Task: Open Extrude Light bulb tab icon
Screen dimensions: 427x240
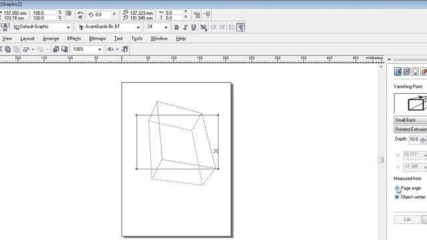Action: tap(415, 71)
